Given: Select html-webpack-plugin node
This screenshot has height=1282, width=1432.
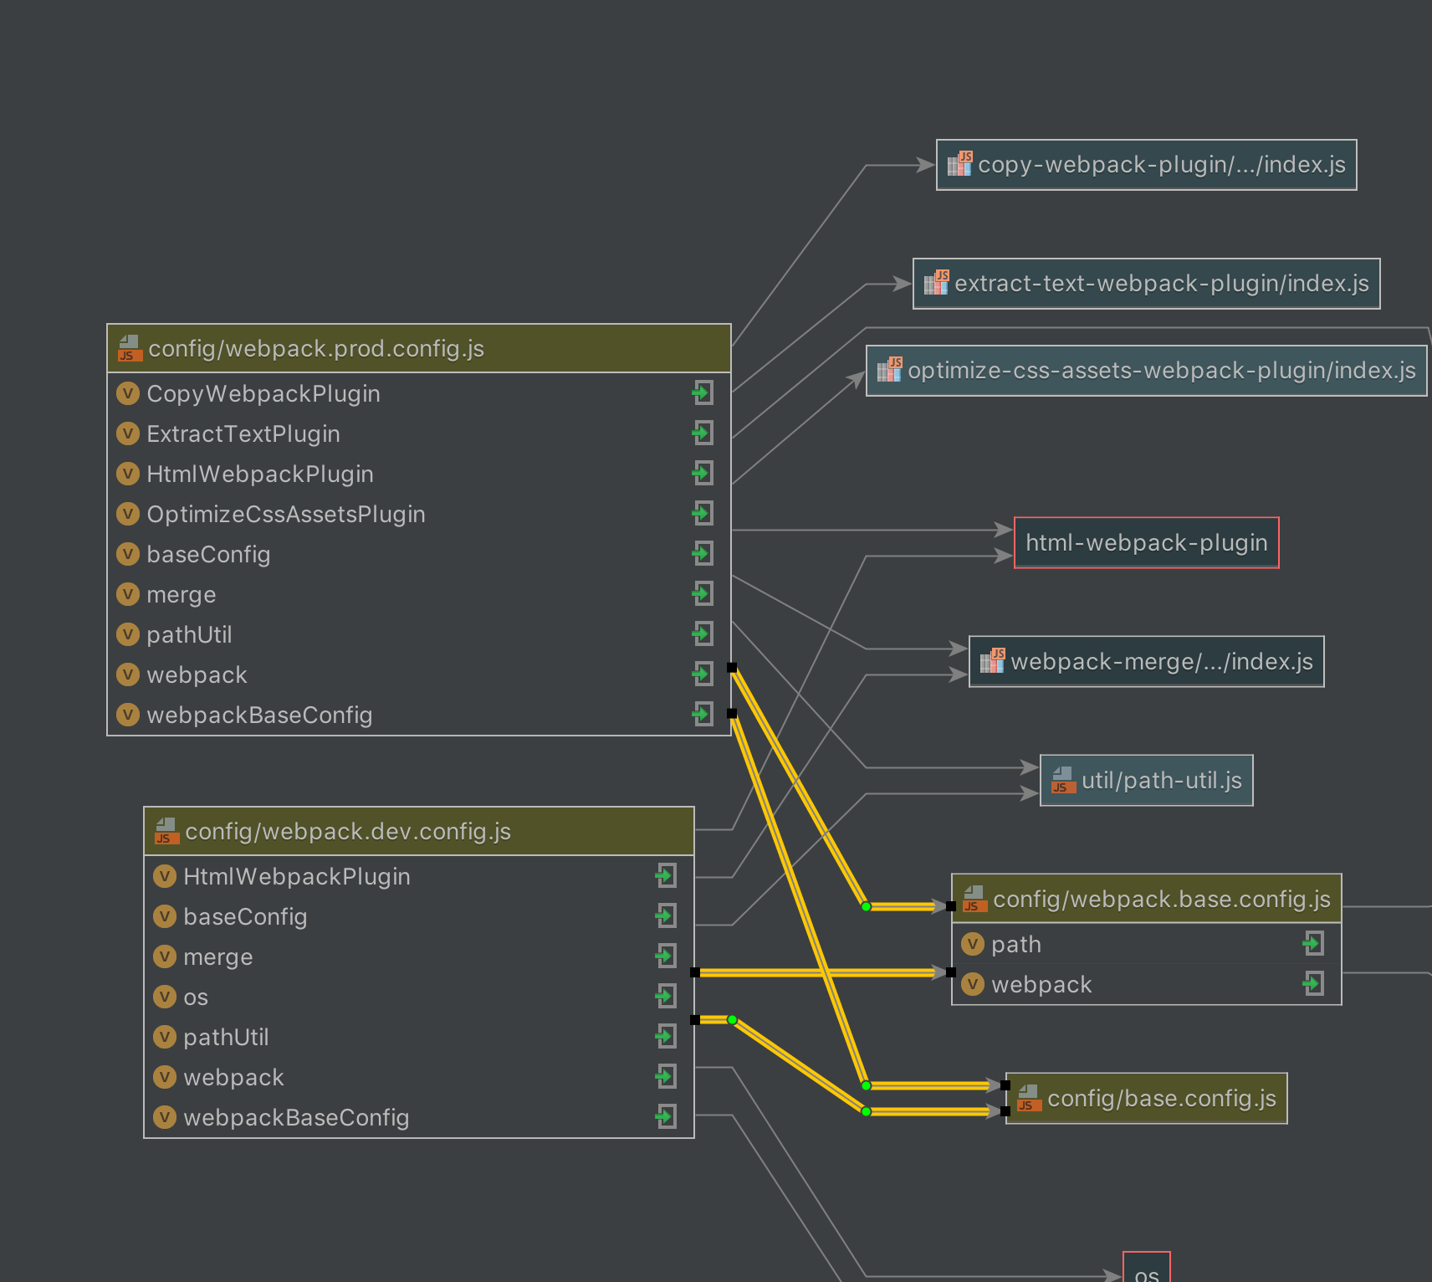Looking at the screenshot, I should click(1147, 543).
